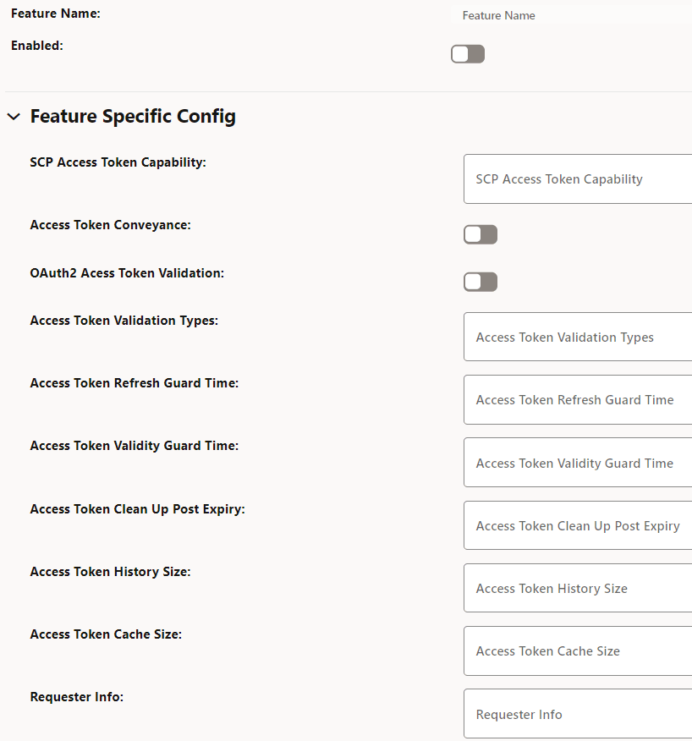Click the Access Token Conveyance label
The image size is (692, 741).
pos(109,224)
